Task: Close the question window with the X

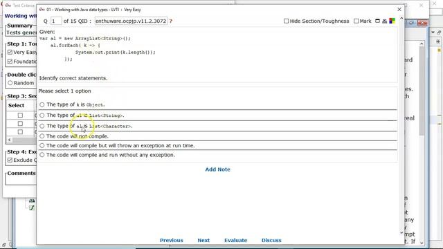Action: click(399, 9)
